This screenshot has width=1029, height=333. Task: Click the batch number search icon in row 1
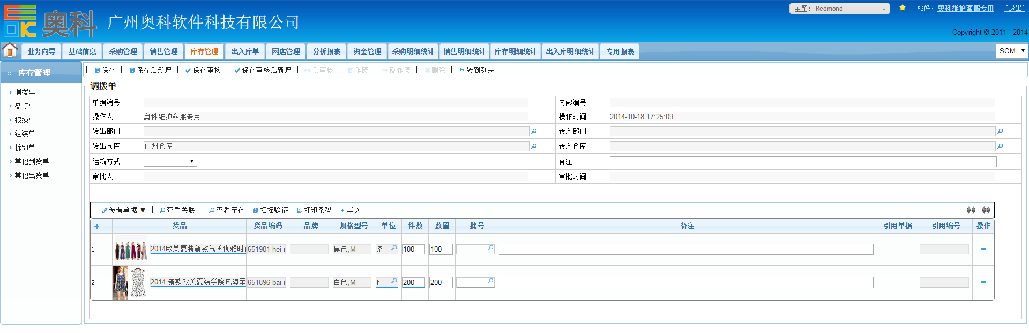[490, 249]
